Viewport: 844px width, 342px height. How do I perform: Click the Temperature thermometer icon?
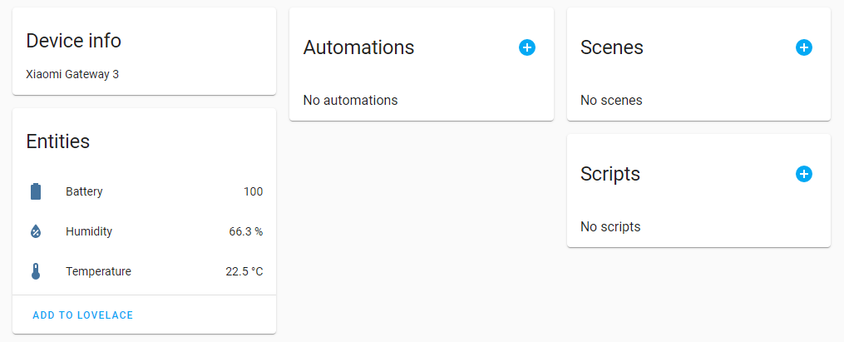coord(36,271)
